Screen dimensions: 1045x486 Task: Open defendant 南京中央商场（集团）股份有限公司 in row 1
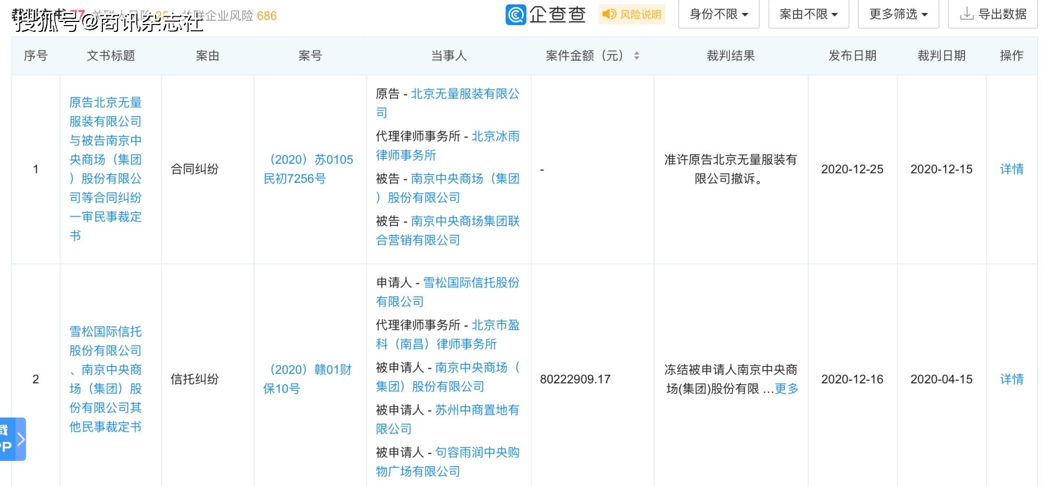(447, 188)
